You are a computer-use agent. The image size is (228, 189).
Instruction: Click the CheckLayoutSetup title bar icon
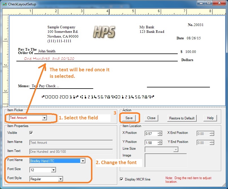pyautogui.click(x=4, y=4)
